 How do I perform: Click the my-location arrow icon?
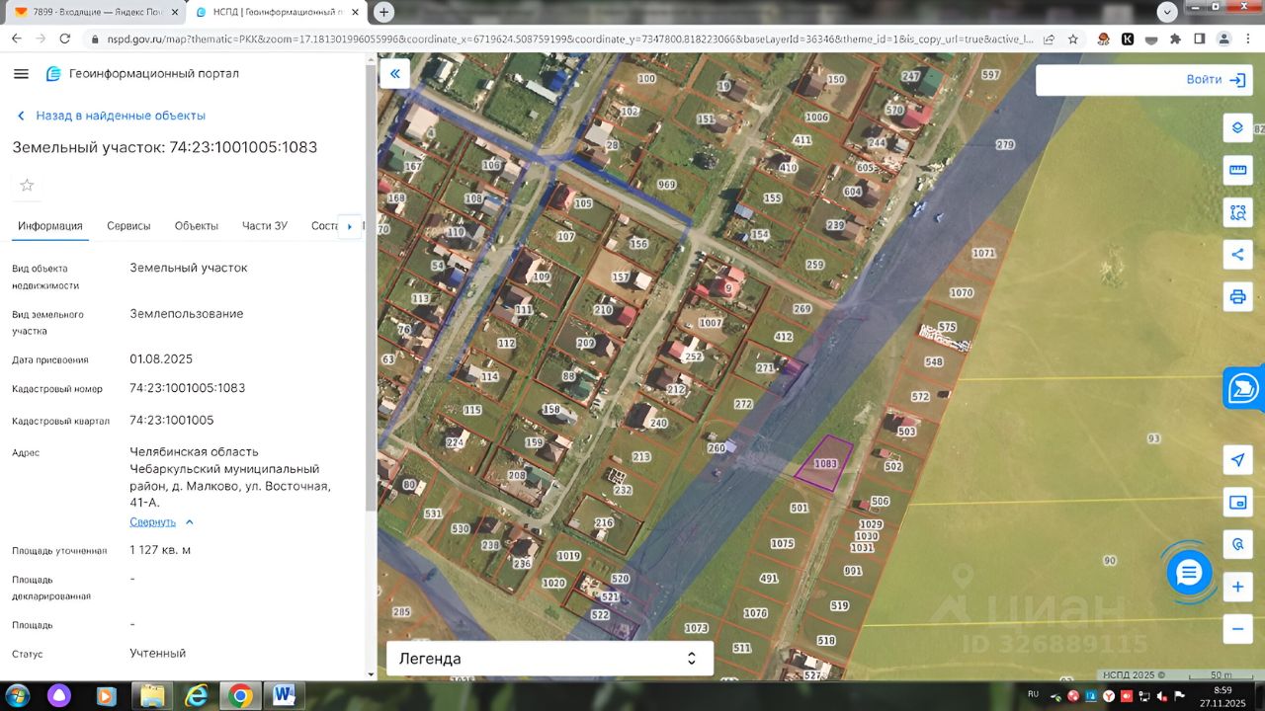pyautogui.click(x=1237, y=459)
